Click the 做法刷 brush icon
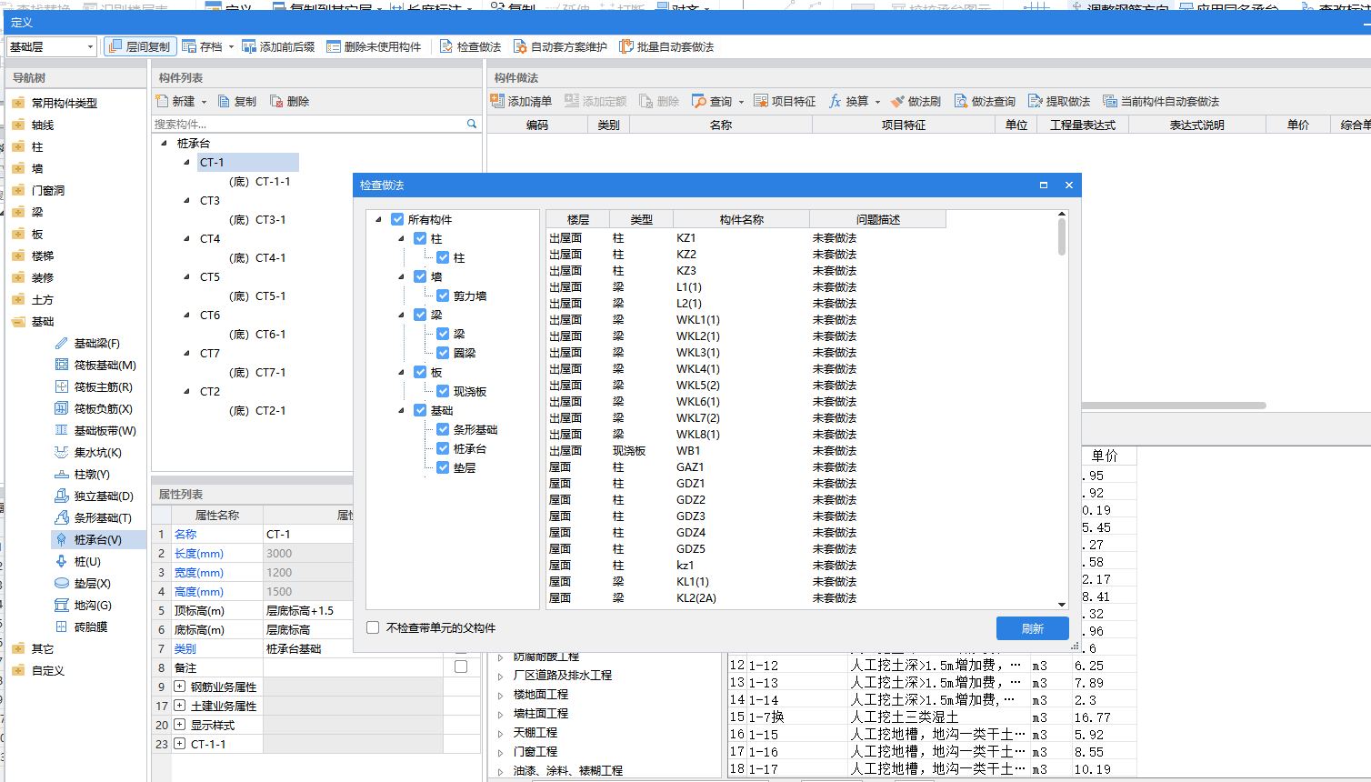The width and height of the screenshot is (1371, 782). tap(897, 101)
